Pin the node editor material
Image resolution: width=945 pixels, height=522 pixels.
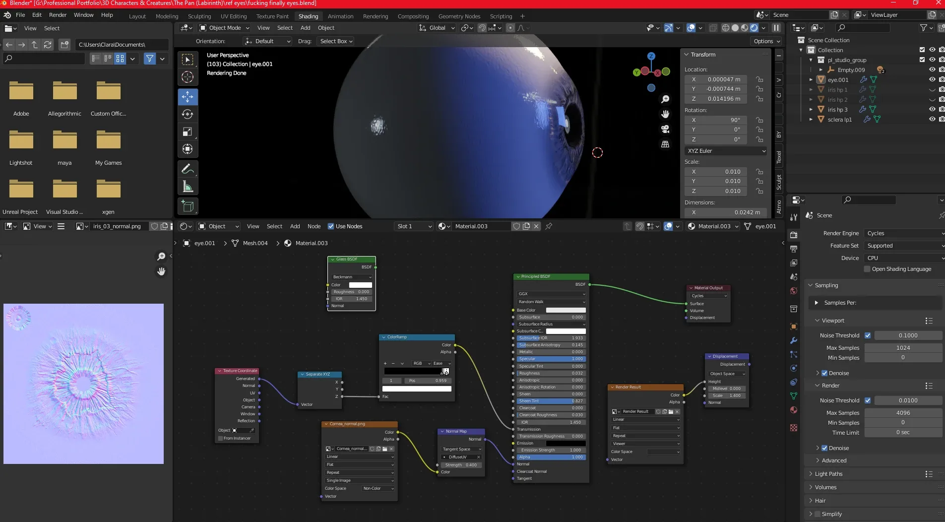pyautogui.click(x=549, y=226)
